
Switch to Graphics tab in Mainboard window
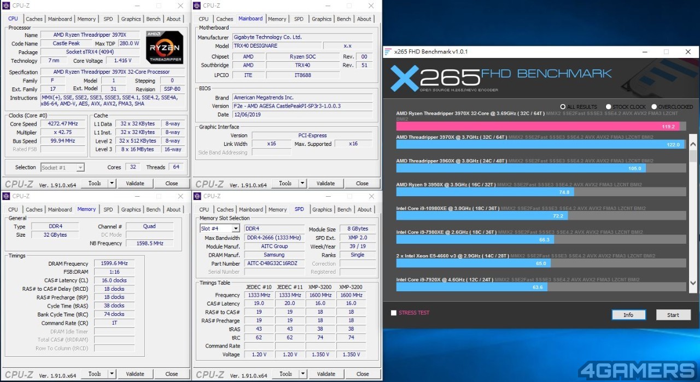322,19
